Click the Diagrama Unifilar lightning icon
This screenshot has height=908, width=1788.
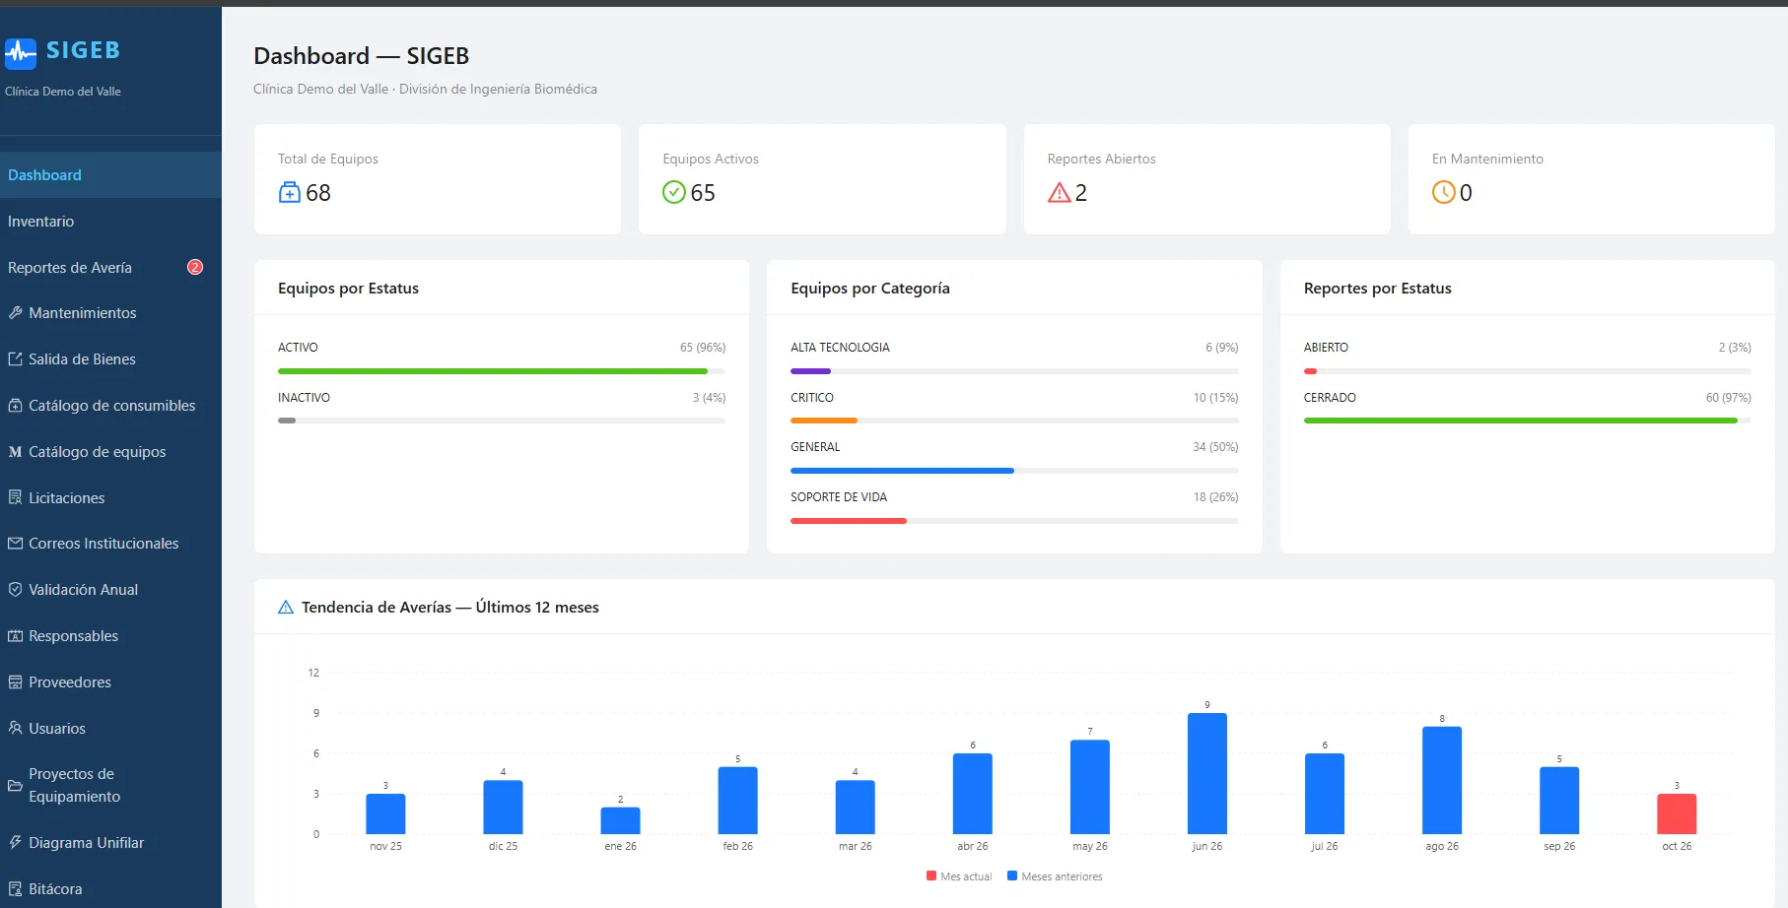15,843
